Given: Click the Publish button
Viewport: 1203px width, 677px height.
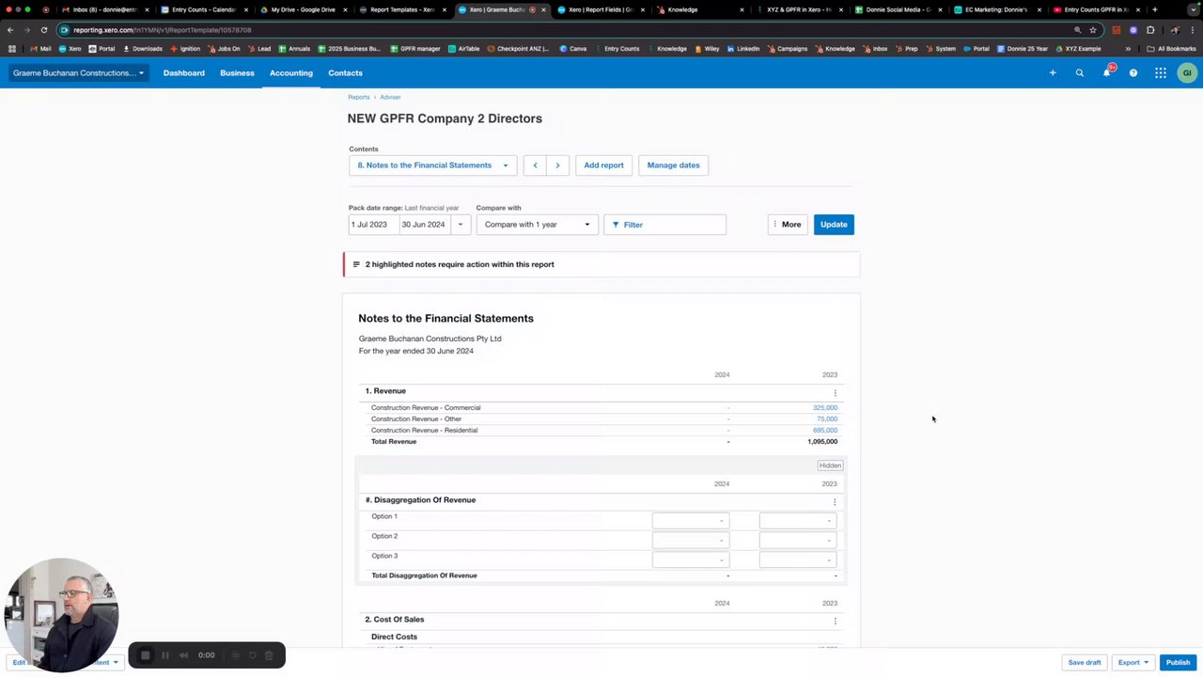Looking at the screenshot, I should pos(1178,662).
